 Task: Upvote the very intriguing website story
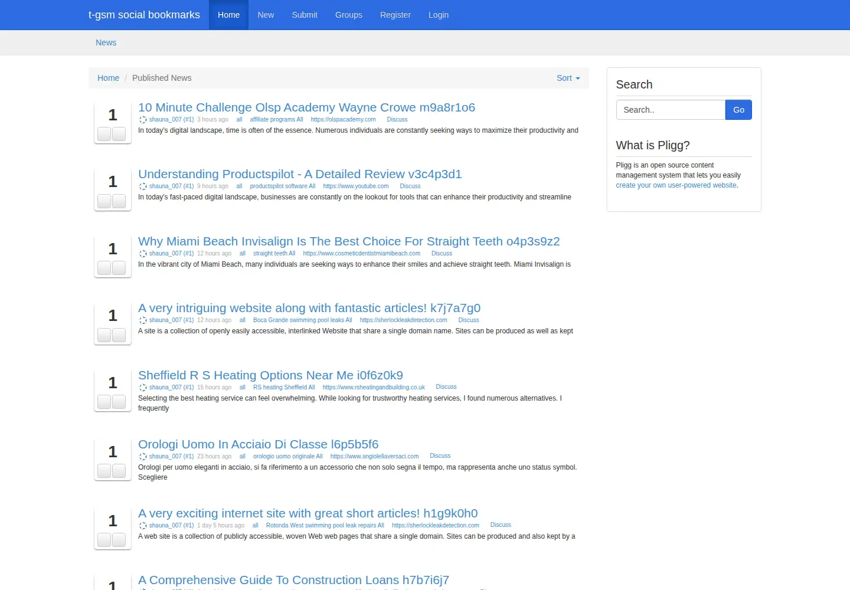tap(104, 335)
